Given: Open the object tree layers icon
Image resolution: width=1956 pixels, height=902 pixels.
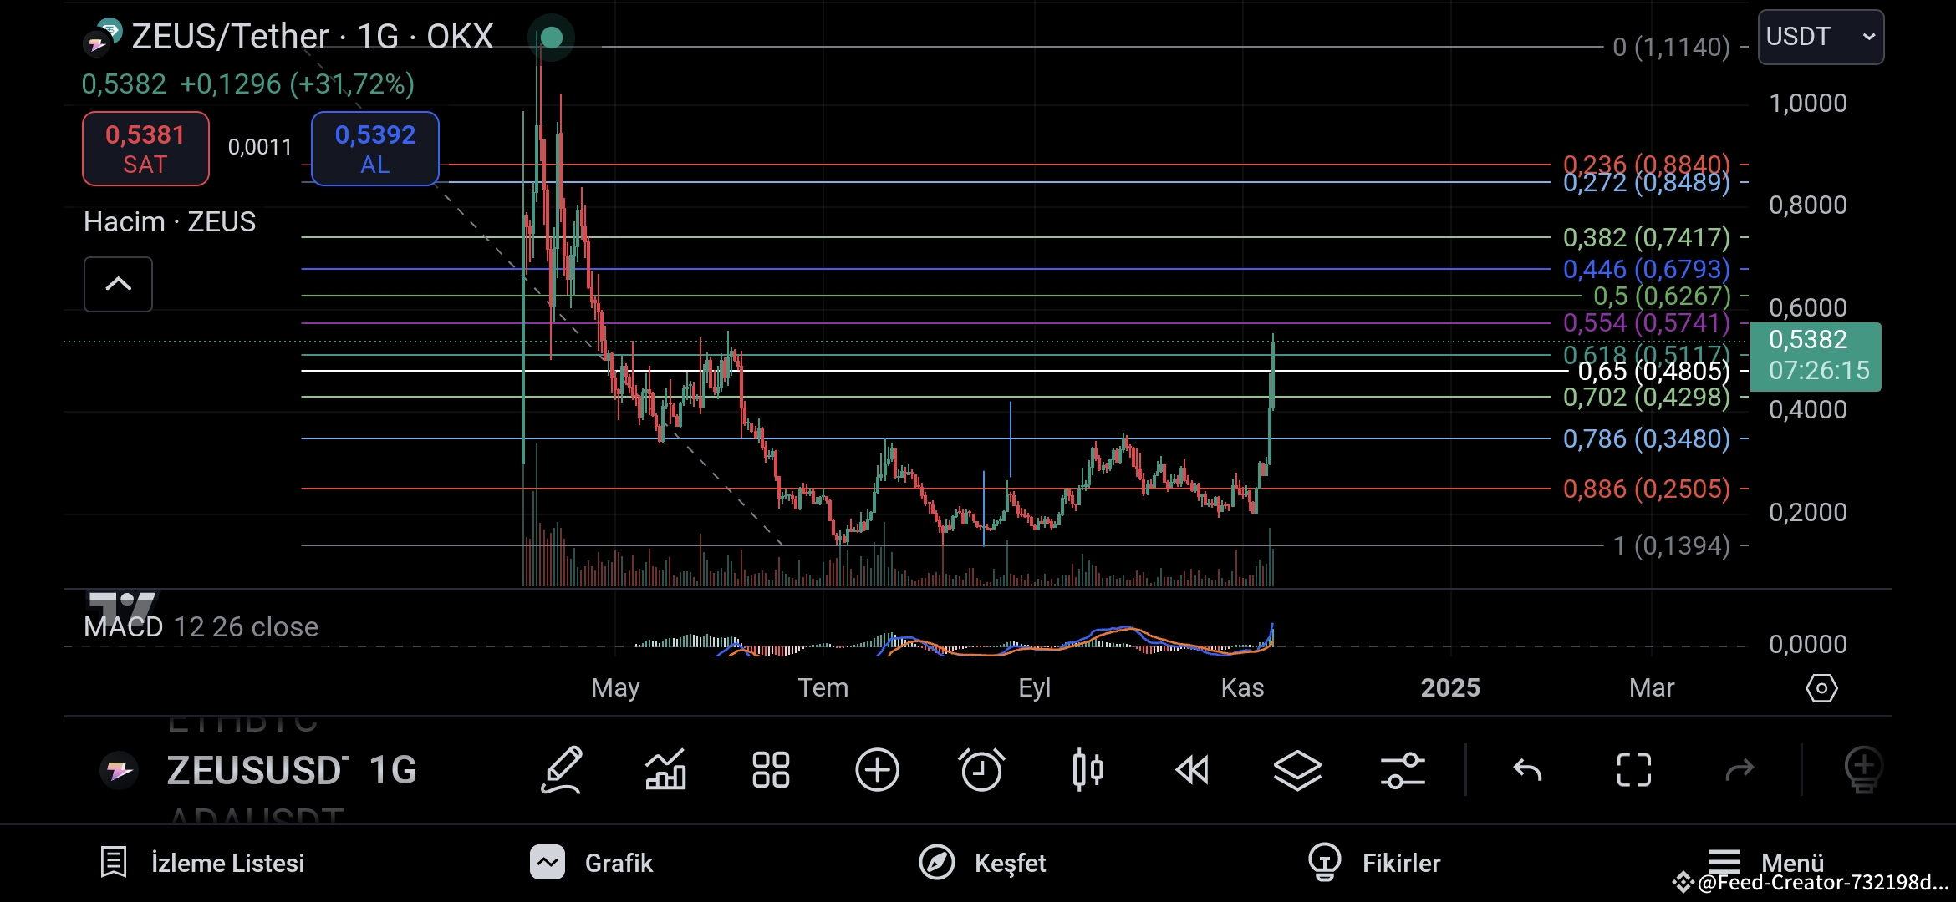Looking at the screenshot, I should (x=1297, y=769).
